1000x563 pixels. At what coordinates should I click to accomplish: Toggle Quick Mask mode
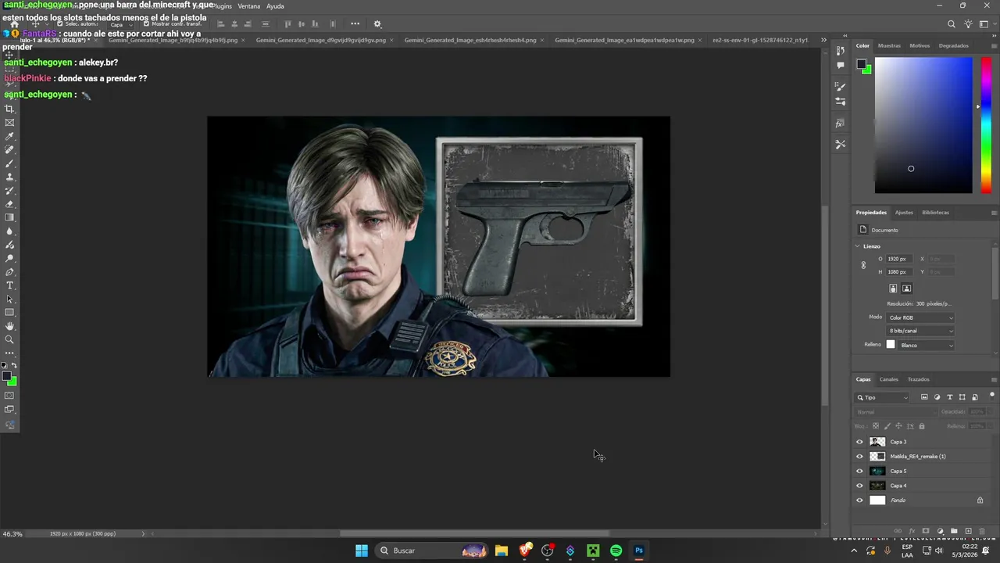click(9, 396)
